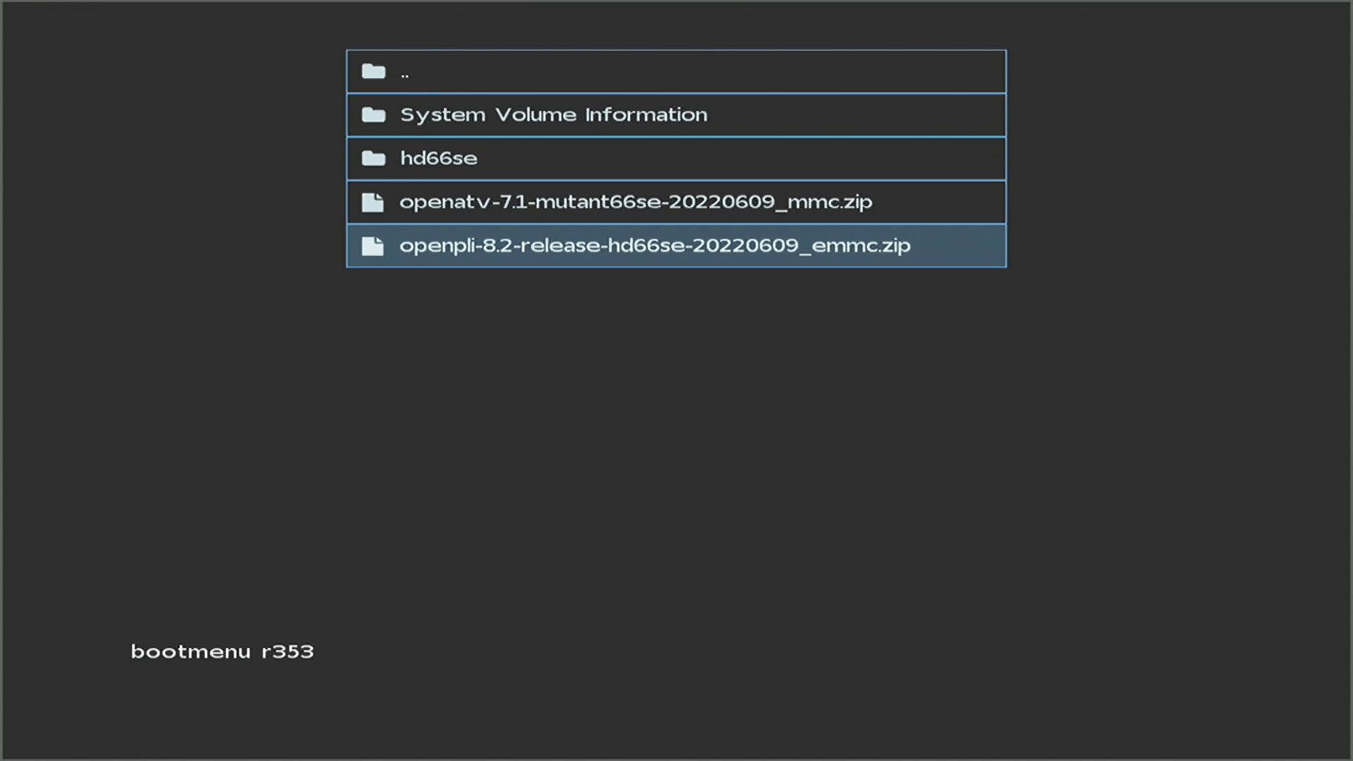Open the hd66se folder name label
Viewport: 1353px width, 761px height.
coord(438,159)
